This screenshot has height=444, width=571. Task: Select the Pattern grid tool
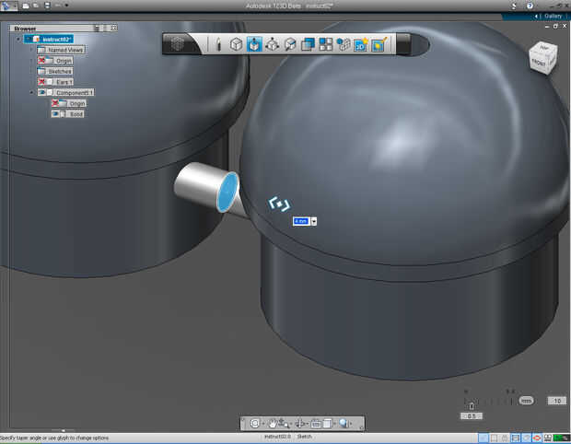click(326, 44)
